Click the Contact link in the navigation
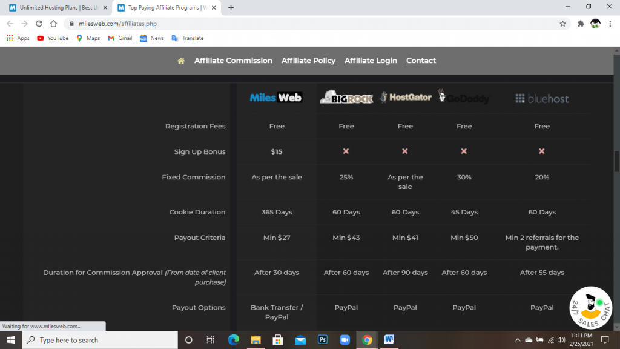Image resolution: width=620 pixels, height=349 pixels. (x=421, y=61)
